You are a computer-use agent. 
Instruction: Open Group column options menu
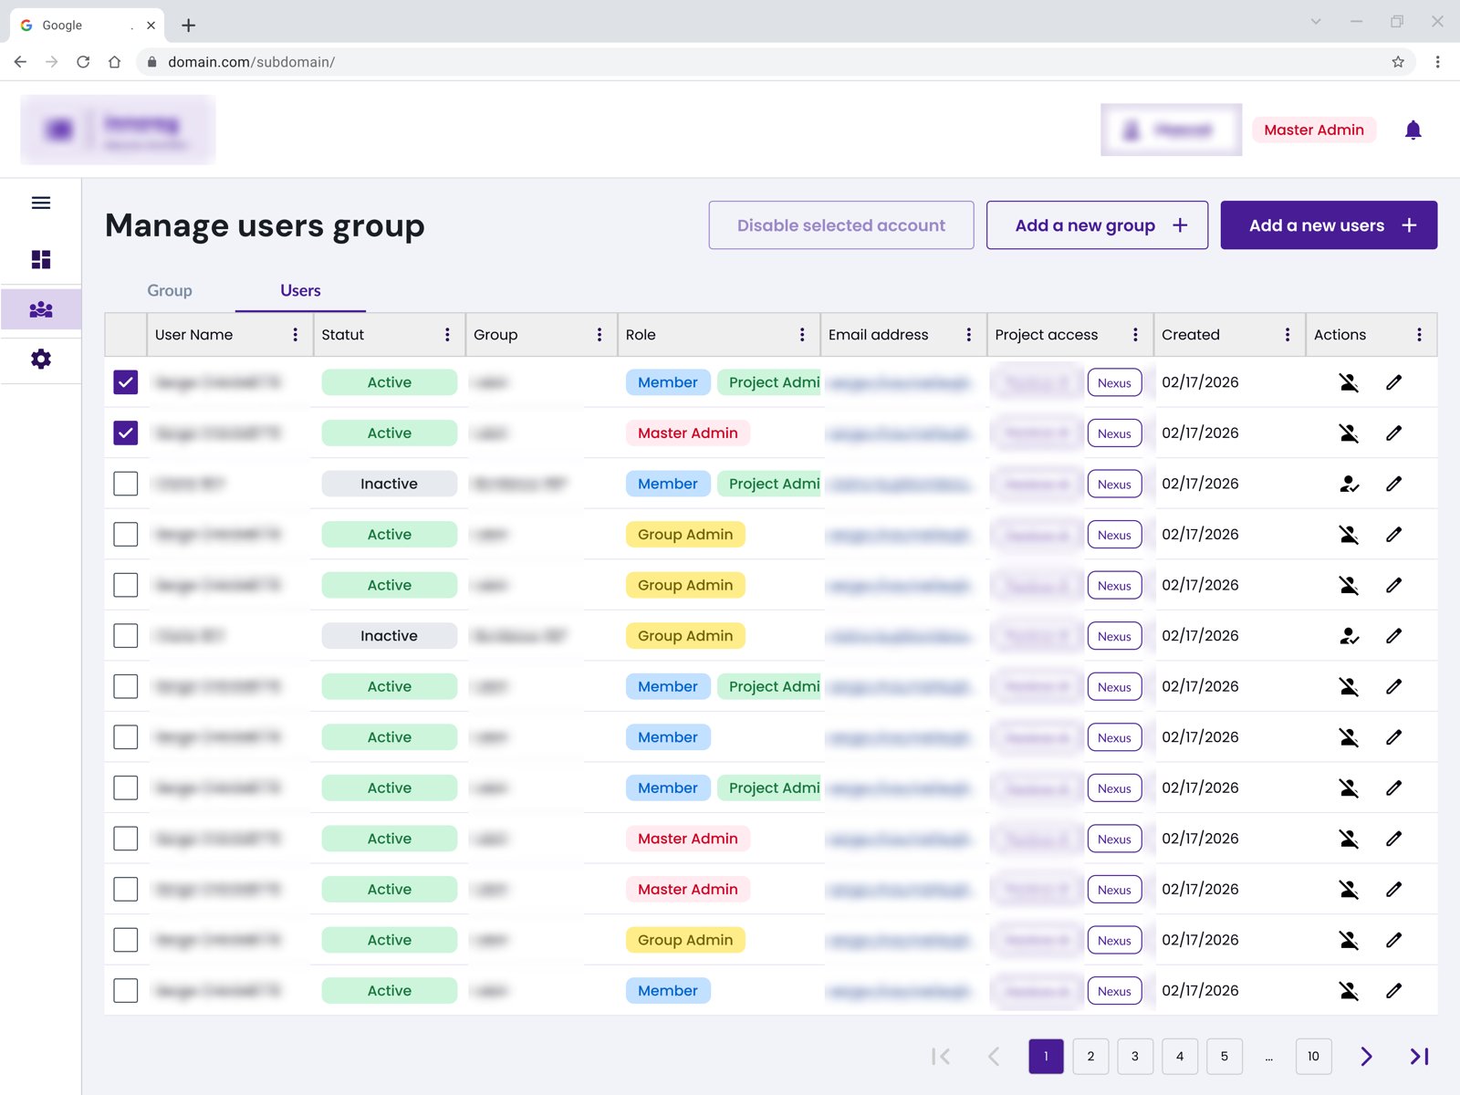point(600,335)
